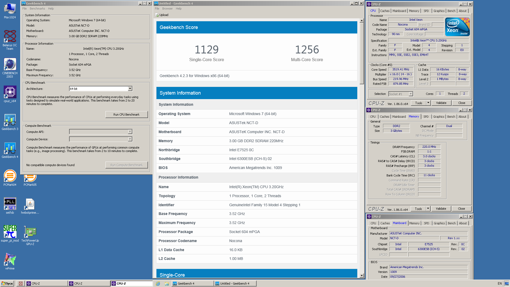Click the Intel Xeon inside logo

[457, 27]
